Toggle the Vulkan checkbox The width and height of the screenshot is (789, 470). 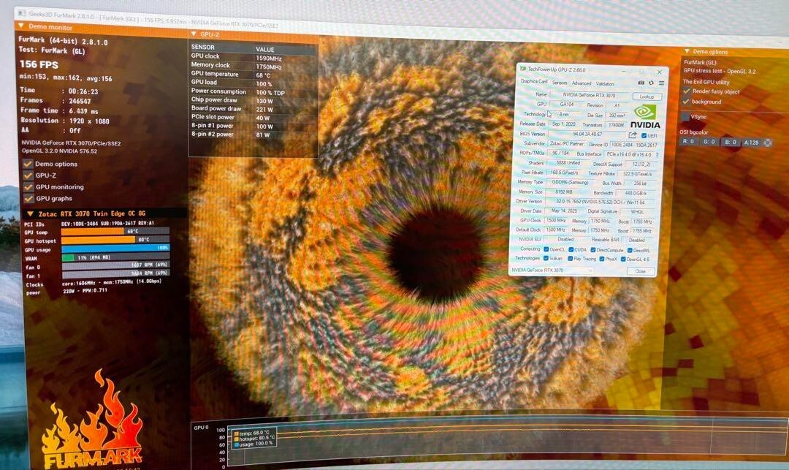(x=546, y=258)
